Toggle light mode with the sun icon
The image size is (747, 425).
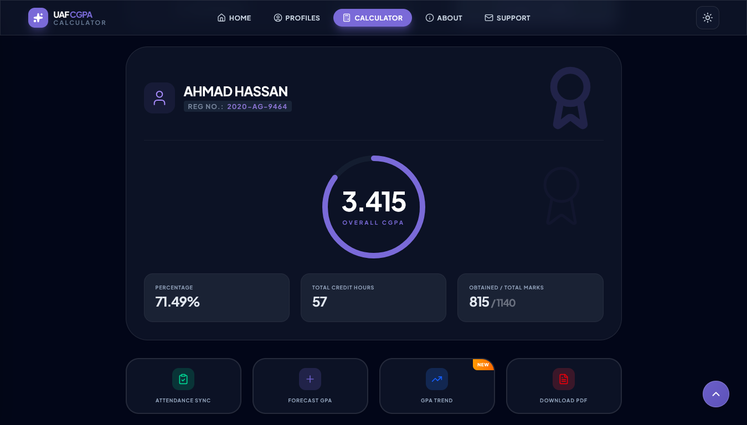click(707, 18)
